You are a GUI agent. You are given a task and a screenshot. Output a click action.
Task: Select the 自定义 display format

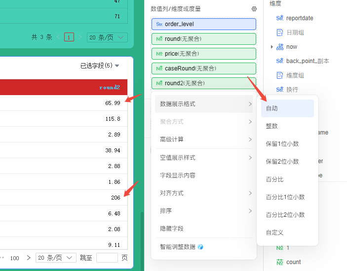(x=287, y=233)
